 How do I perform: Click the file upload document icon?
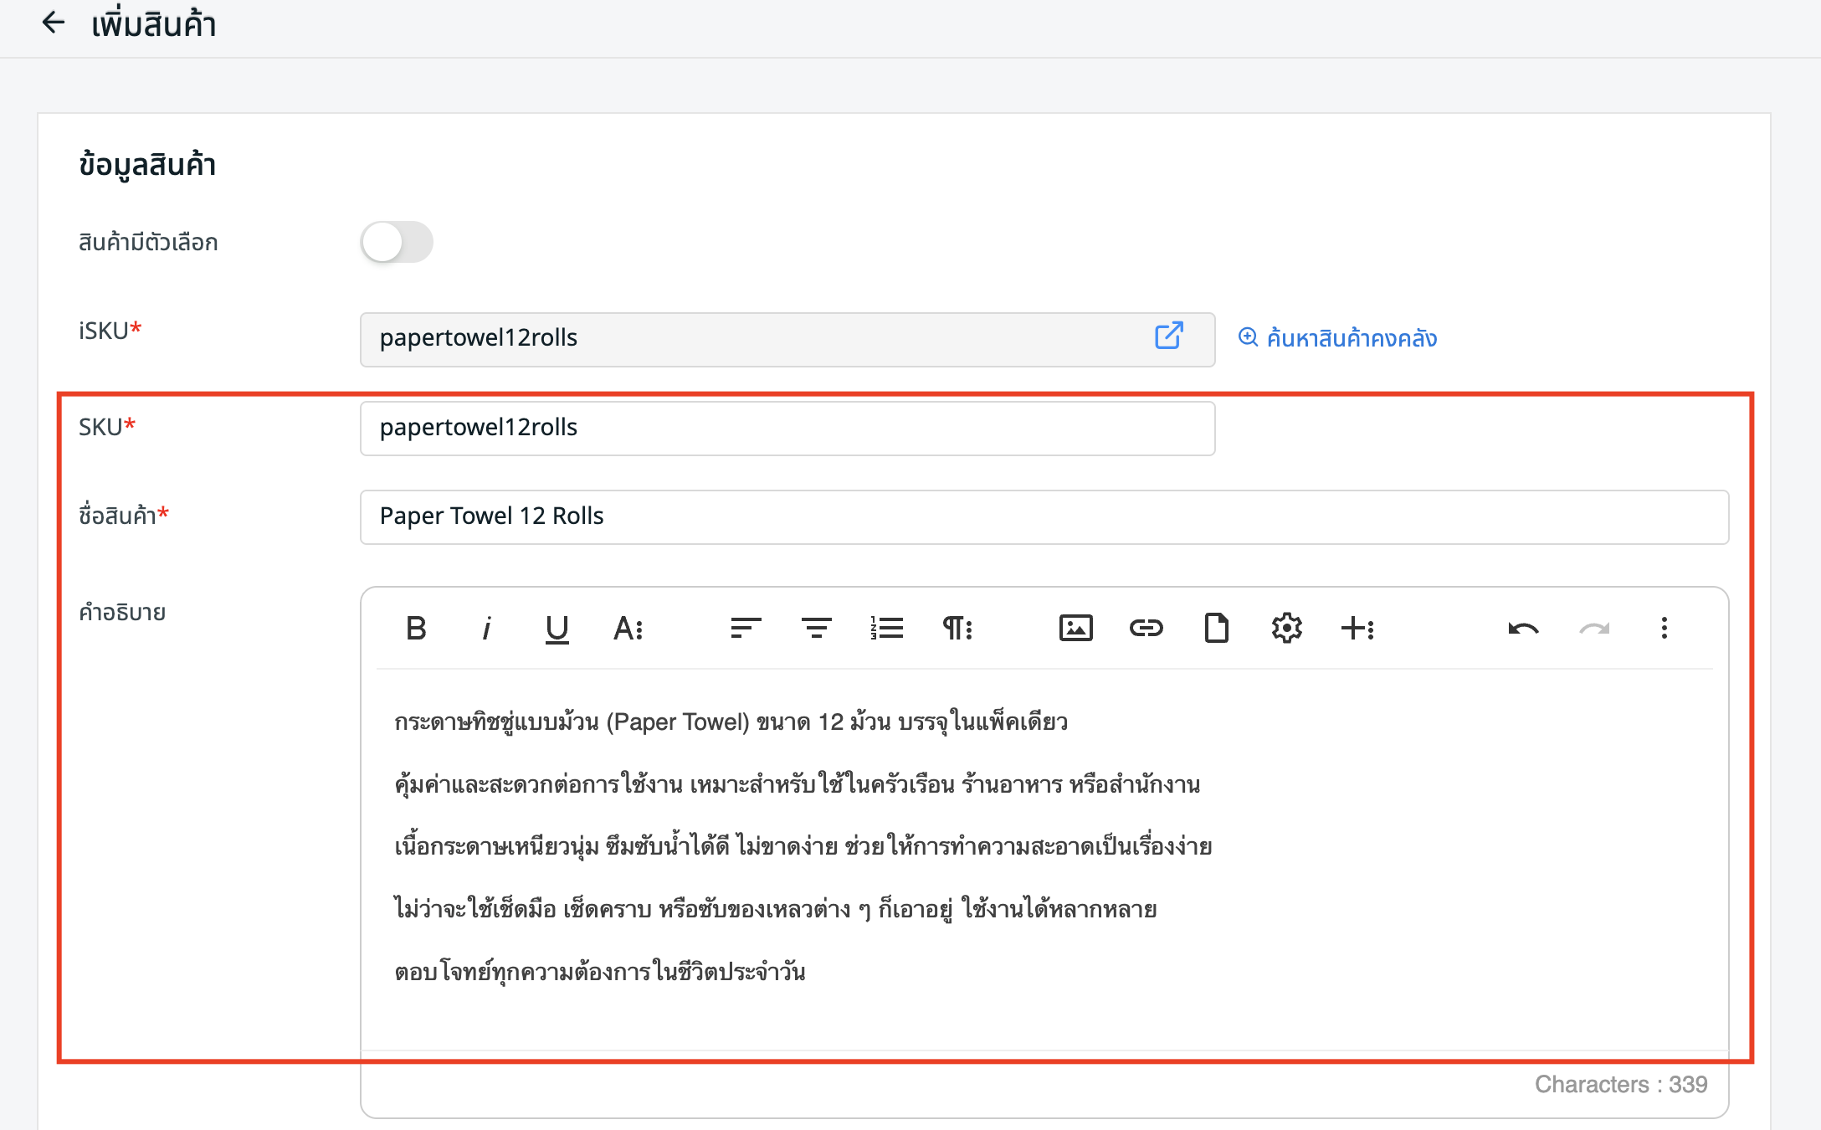pyautogui.click(x=1216, y=628)
